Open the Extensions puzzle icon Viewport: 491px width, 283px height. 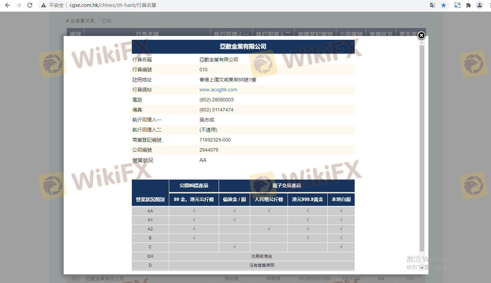(469, 5)
